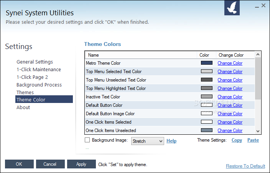270x173 pixels.
Task: Open the Help link for background image
Action: (x=171, y=141)
